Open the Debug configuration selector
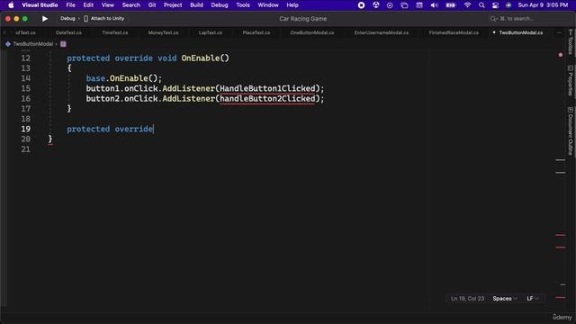The height and width of the screenshot is (324, 576). (x=67, y=18)
